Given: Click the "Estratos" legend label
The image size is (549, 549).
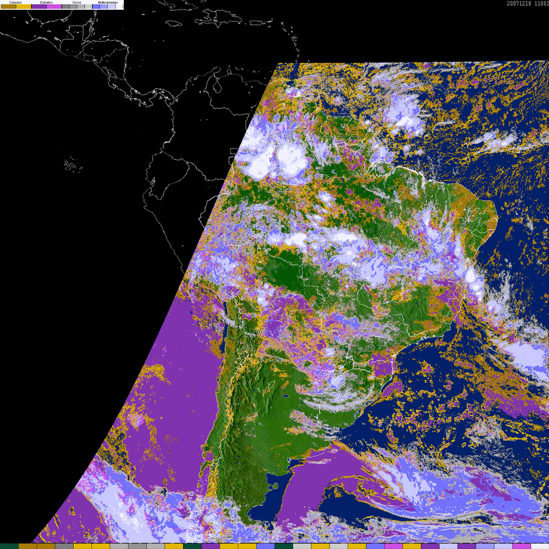Looking at the screenshot, I should pos(46,2).
